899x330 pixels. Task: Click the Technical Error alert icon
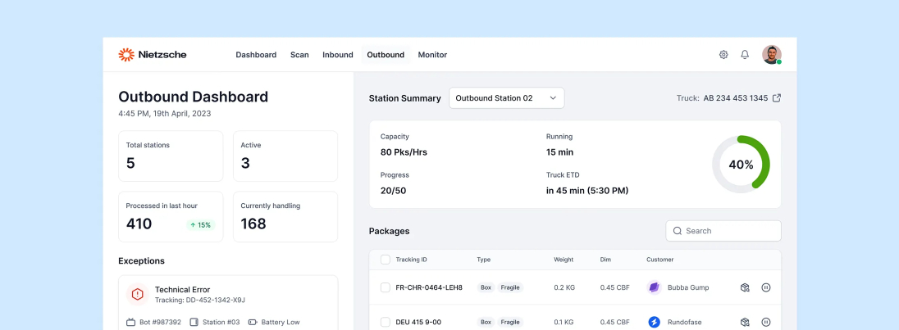click(x=137, y=294)
